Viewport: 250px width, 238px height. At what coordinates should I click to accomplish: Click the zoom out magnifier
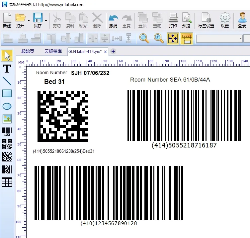144,39
